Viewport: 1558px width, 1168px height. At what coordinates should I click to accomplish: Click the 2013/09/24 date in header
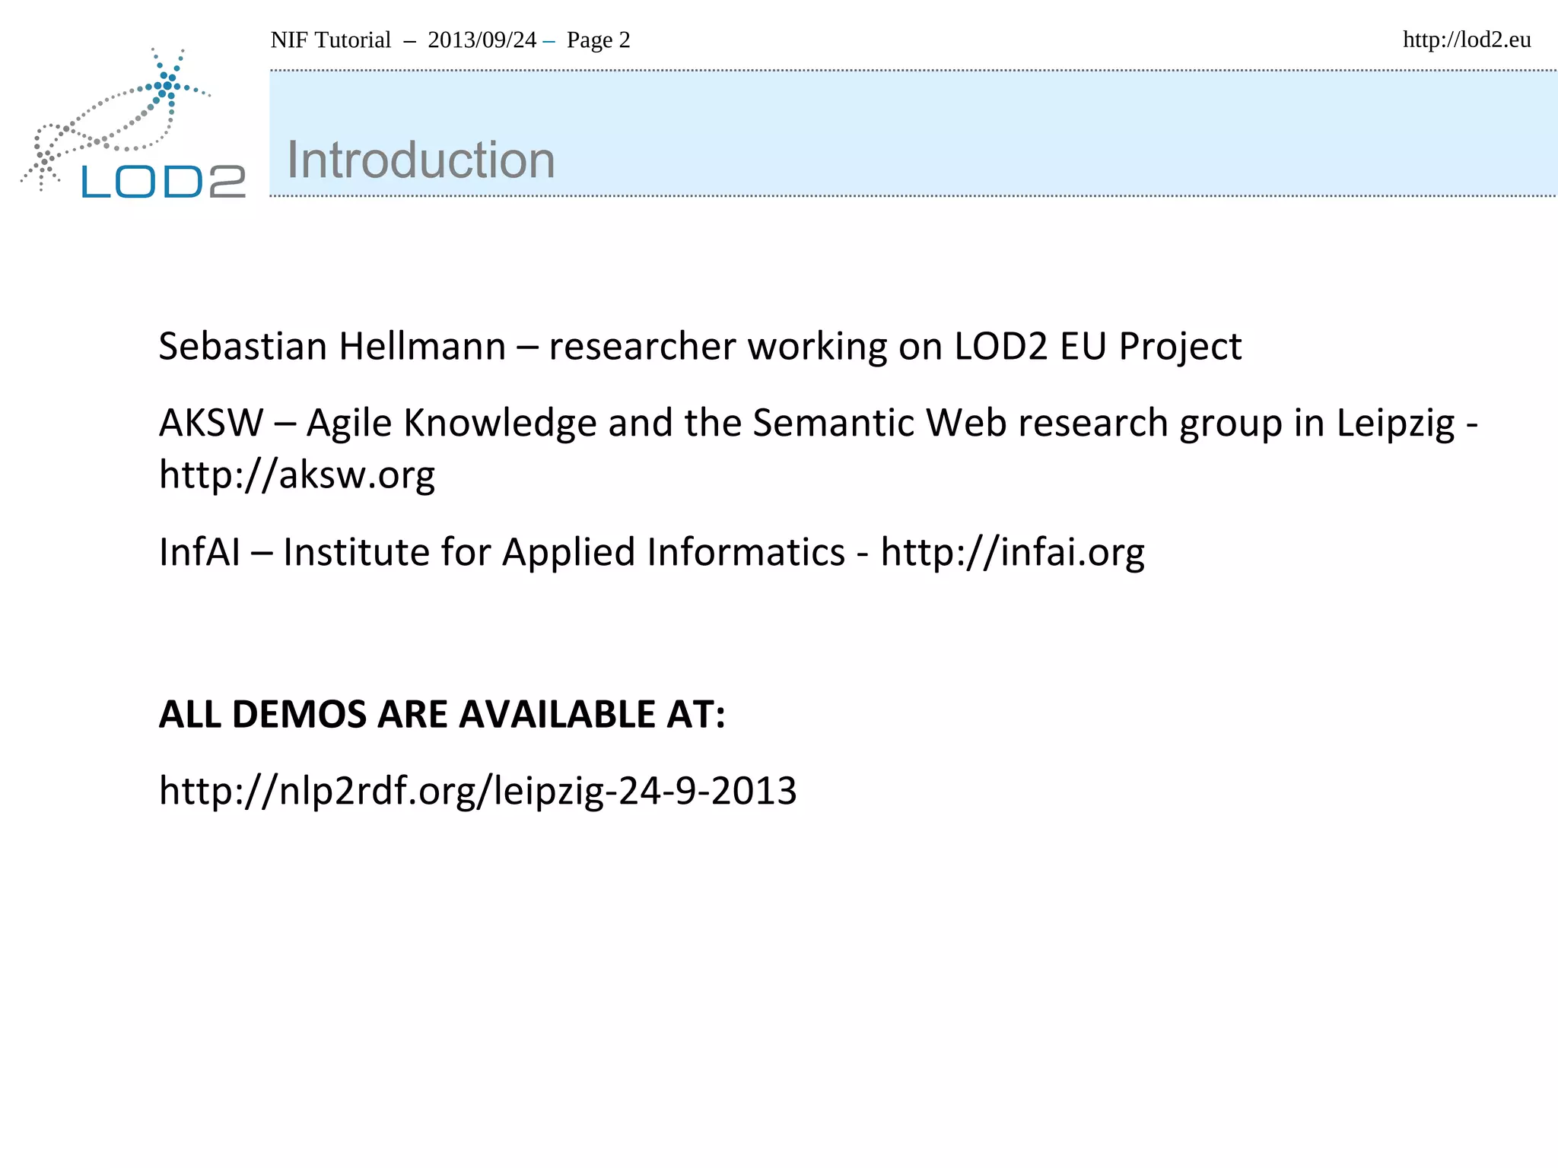[482, 40]
